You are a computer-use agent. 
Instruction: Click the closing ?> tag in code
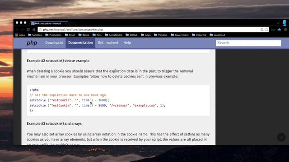coord(31,111)
